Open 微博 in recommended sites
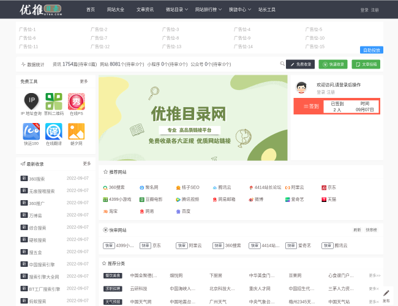 click(x=256, y=200)
